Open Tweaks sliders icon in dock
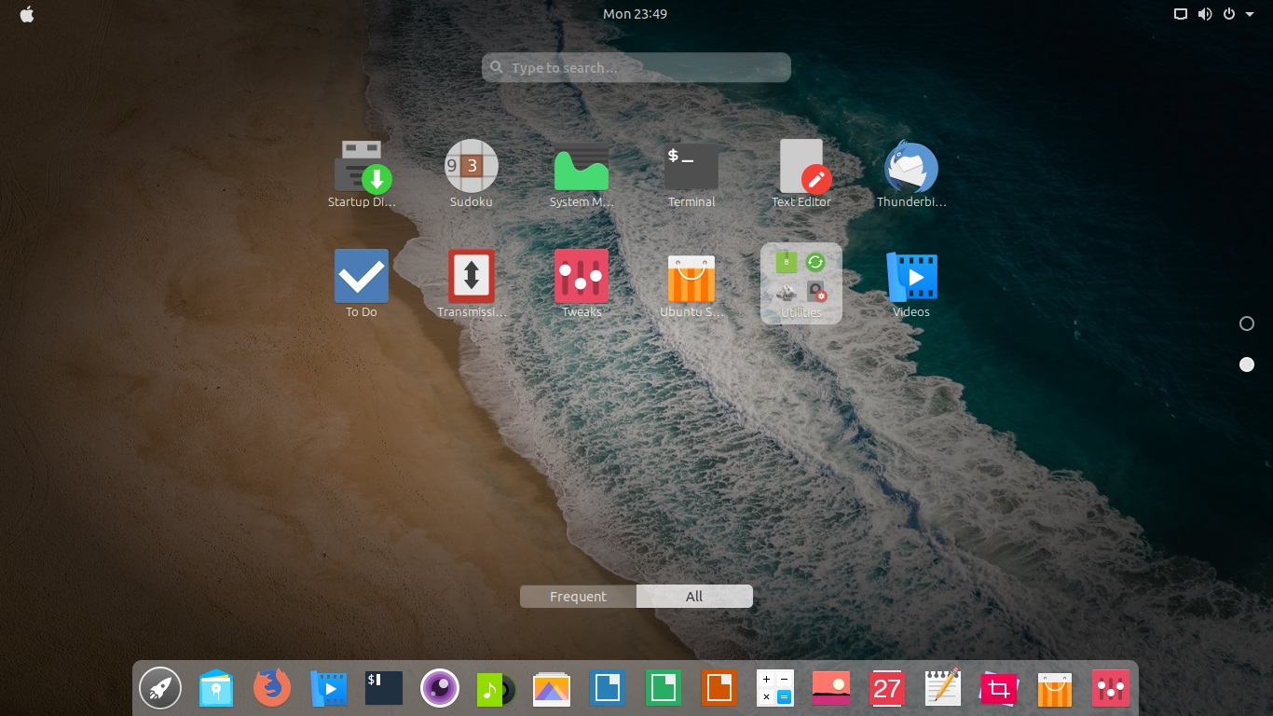The height and width of the screenshot is (716, 1273). (1111, 689)
